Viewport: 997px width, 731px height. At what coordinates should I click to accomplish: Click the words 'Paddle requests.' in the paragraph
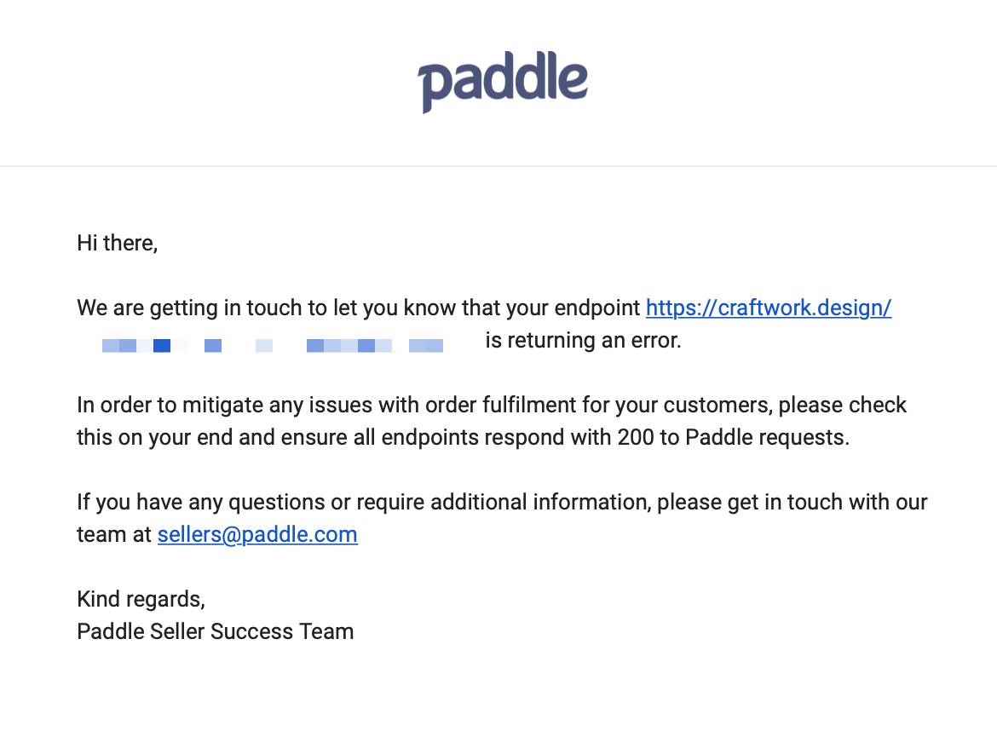click(768, 437)
